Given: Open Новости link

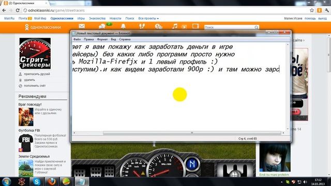Looking at the screenshot, I should tap(115, 19).
